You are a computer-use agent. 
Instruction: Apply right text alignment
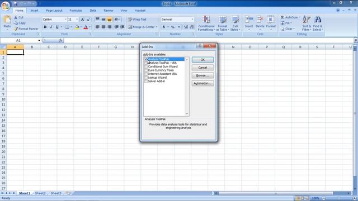110,27
